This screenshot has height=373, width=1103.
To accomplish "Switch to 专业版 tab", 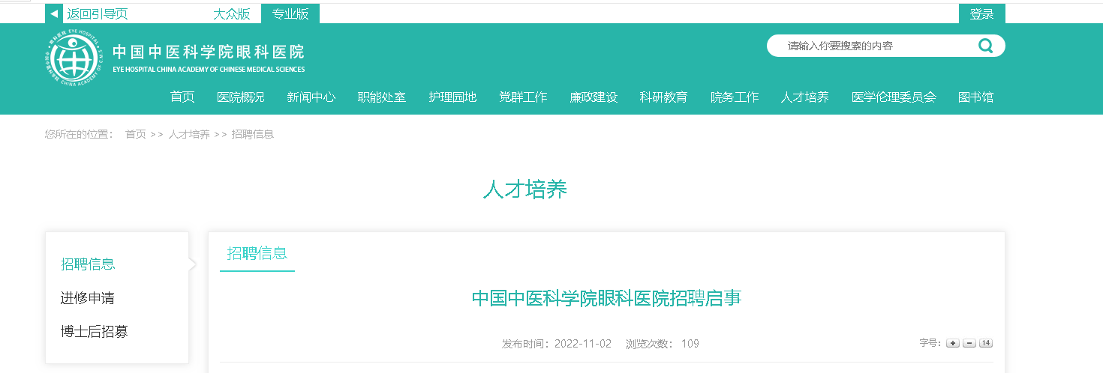I will point(290,13).
